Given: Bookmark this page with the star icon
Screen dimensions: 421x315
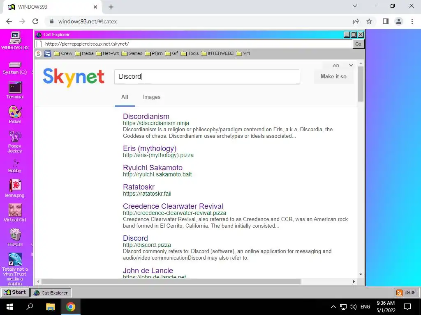Looking at the screenshot, I should (x=369, y=21).
